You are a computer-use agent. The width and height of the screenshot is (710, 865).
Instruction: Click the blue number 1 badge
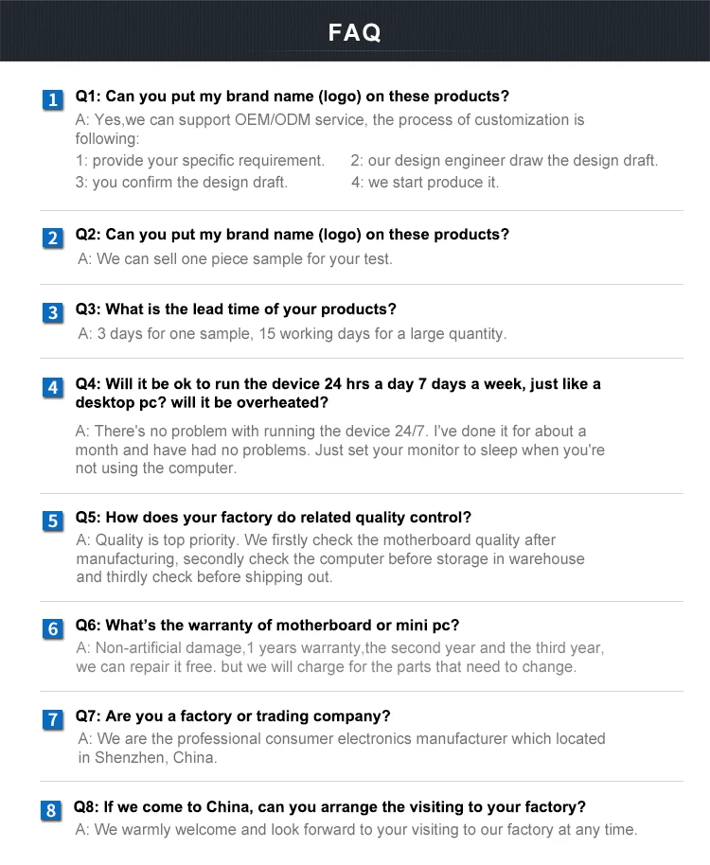pos(52,99)
